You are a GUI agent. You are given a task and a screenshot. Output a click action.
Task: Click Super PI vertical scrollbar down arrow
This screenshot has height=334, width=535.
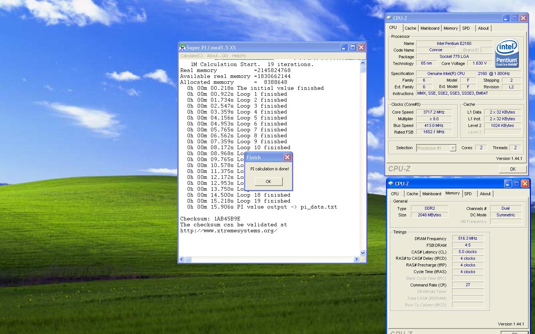(363, 253)
